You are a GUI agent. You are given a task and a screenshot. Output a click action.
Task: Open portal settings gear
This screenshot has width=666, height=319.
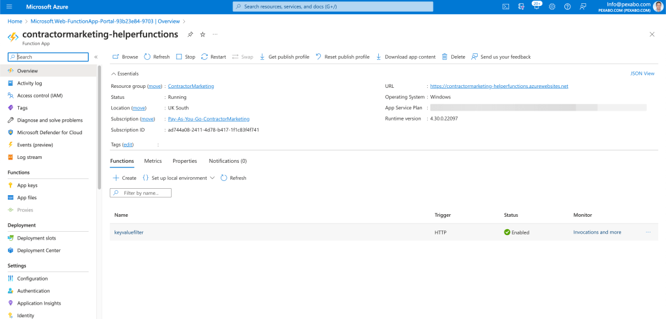point(551,7)
